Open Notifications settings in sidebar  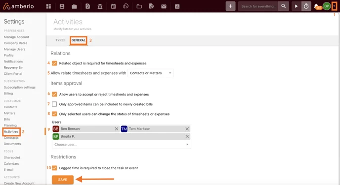coord(13,62)
